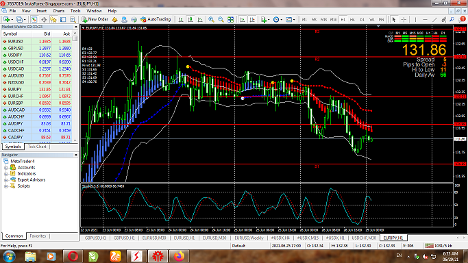
Task: Switch timeframe to H4
Action: click(x=352, y=19)
